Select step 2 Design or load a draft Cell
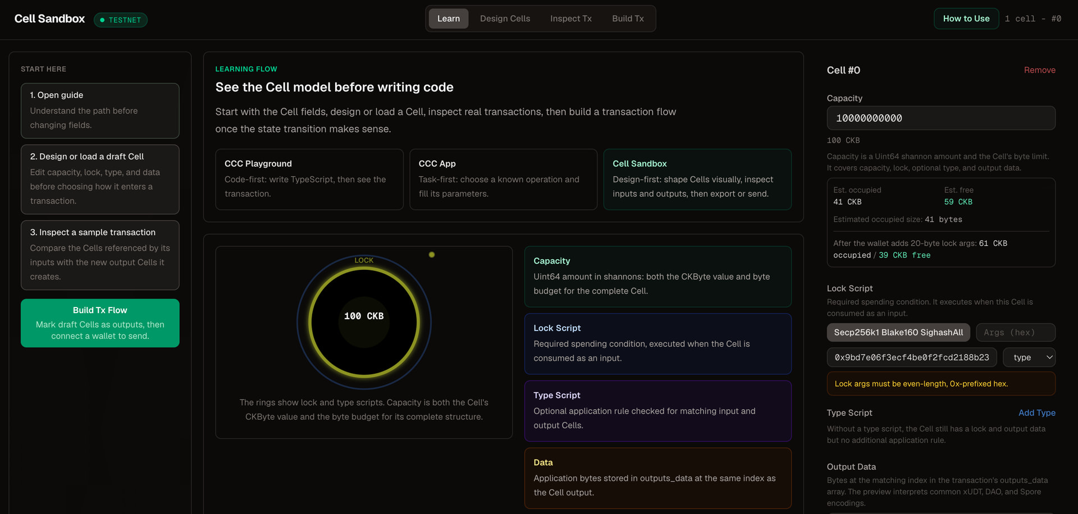This screenshot has width=1078, height=514. click(x=100, y=180)
